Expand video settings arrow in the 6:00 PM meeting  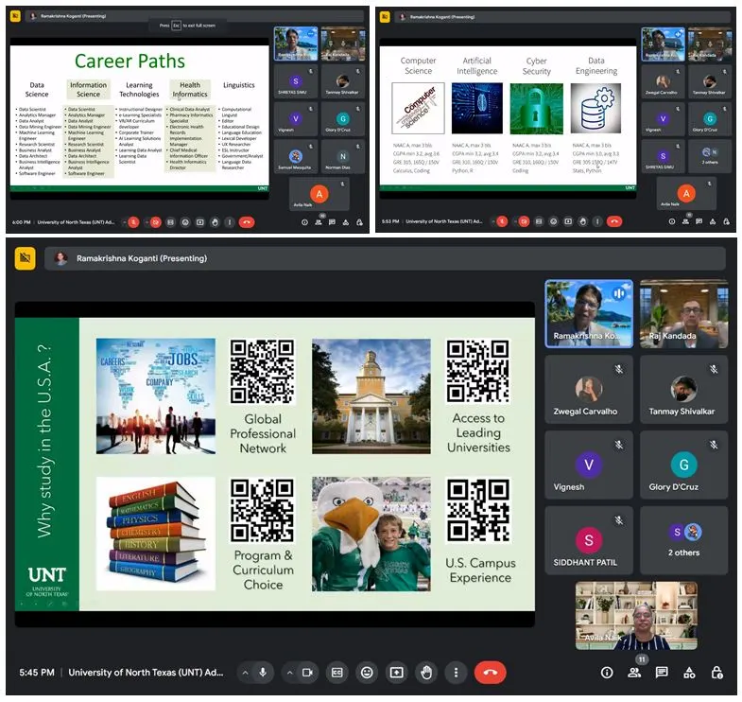147,222
